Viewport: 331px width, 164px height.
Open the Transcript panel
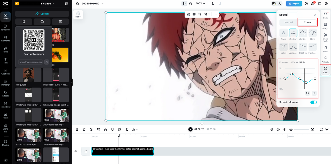[x=5, y=83]
